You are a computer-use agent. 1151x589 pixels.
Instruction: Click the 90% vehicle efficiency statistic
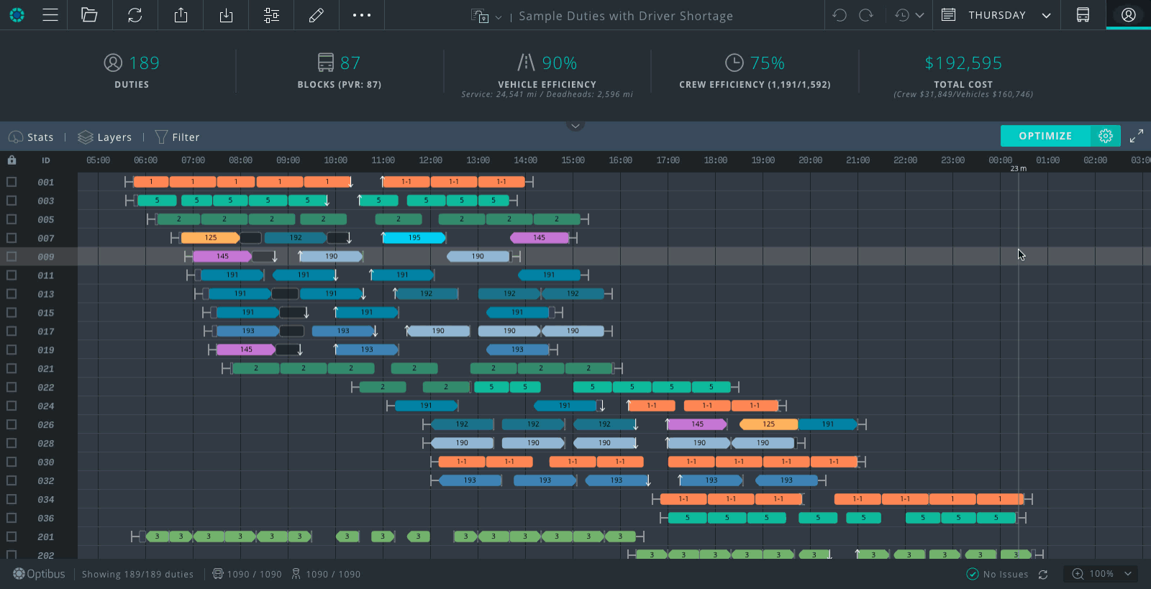pyautogui.click(x=547, y=75)
